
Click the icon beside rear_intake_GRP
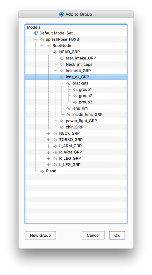click(x=62, y=58)
